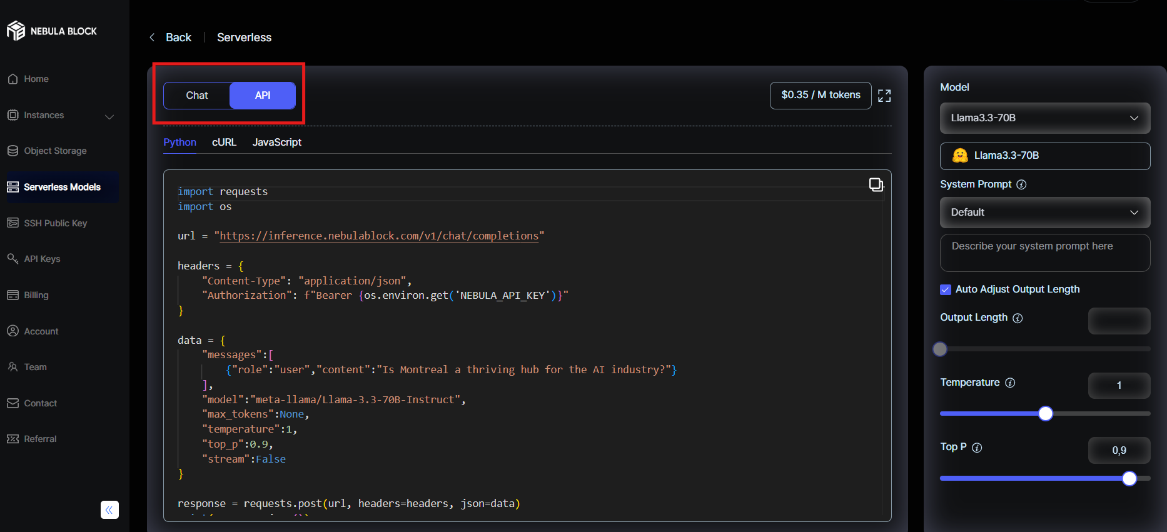1167x532 pixels.
Task: Click the Instances chip icon
Action: coord(13,115)
